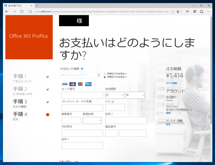The image size is (215, 165).
Task: Minimize the Edge browser window
Action: pos(194,6)
